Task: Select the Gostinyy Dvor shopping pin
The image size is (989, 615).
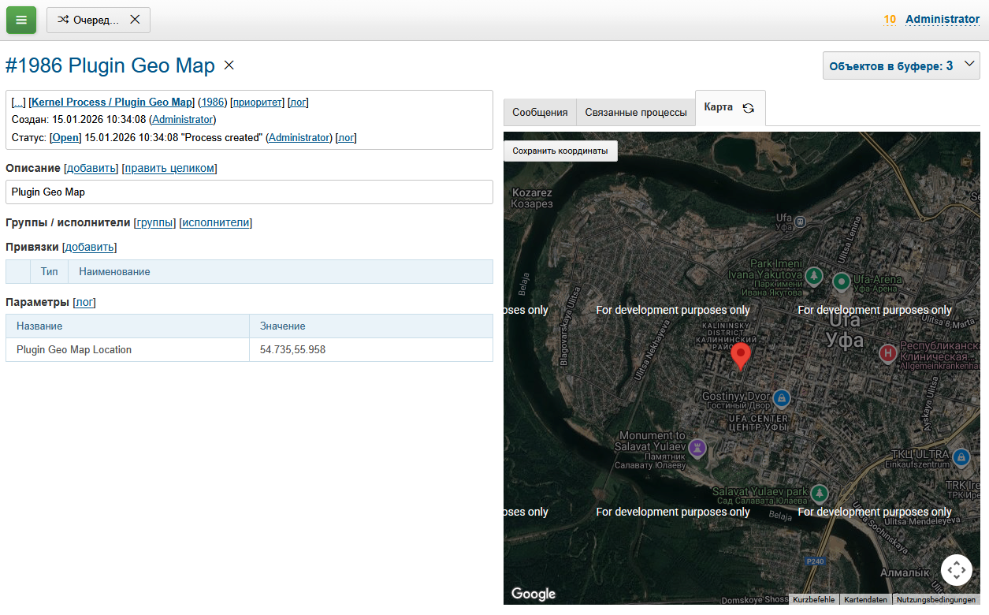Action: [781, 397]
